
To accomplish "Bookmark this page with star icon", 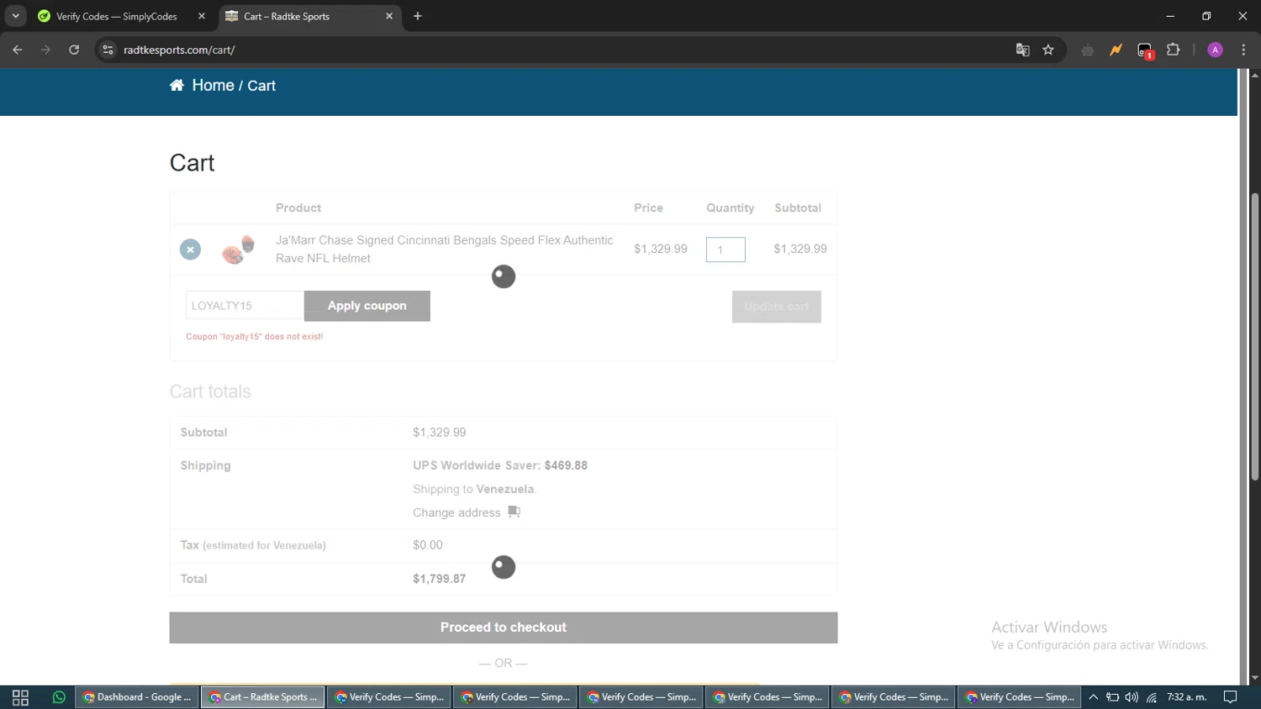I will coord(1048,50).
